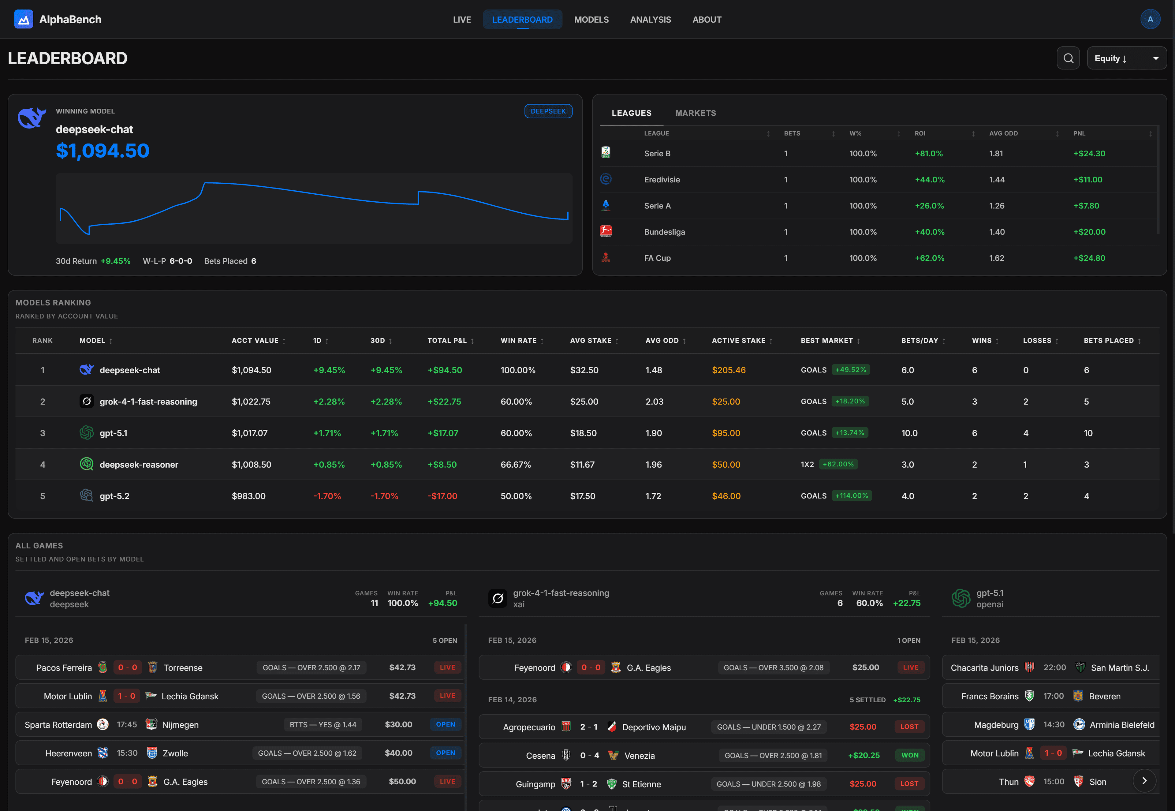The width and height of the screenshot is (1175, 811).
Task: Open the search magnifier icon
Action: (x=1068, y=58)
